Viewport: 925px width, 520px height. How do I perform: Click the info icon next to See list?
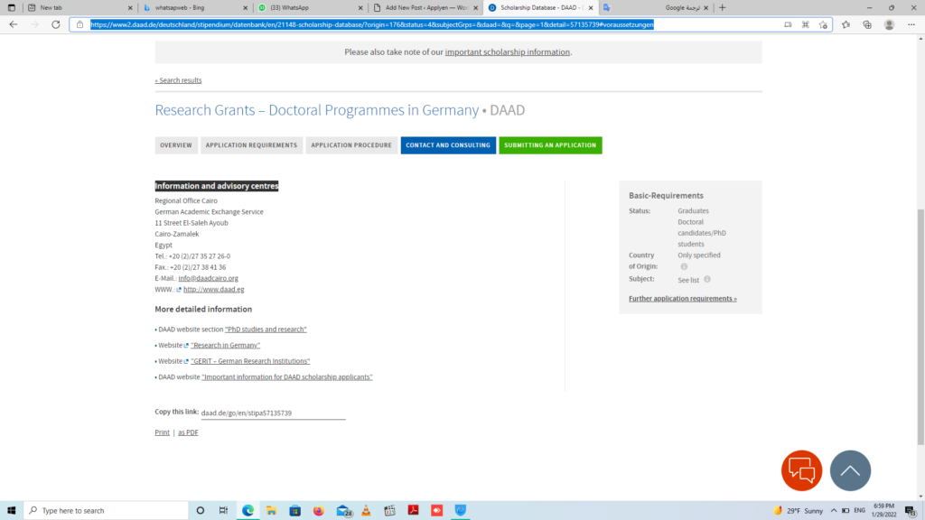pyautogui.click(x=706, y=280)
